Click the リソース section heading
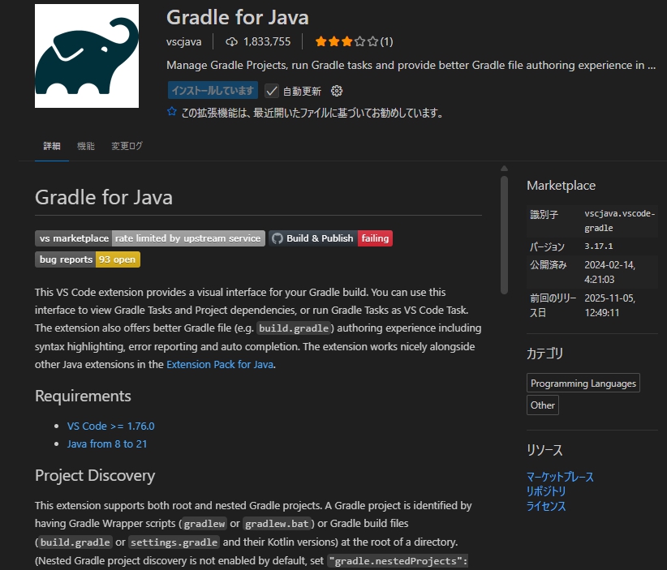This screenshot has height=570, width=667. (x=545, y=450)
